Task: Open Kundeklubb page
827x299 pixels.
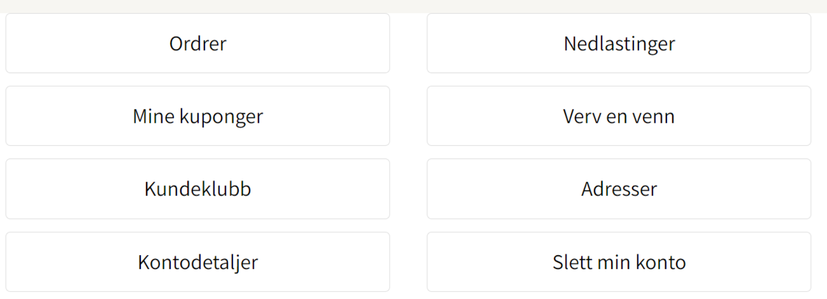Action: (x=198, y=189)
